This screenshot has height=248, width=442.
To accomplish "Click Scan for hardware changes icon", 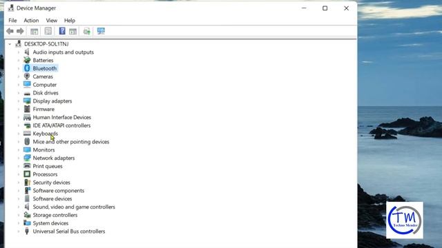I will coord(101,31).
